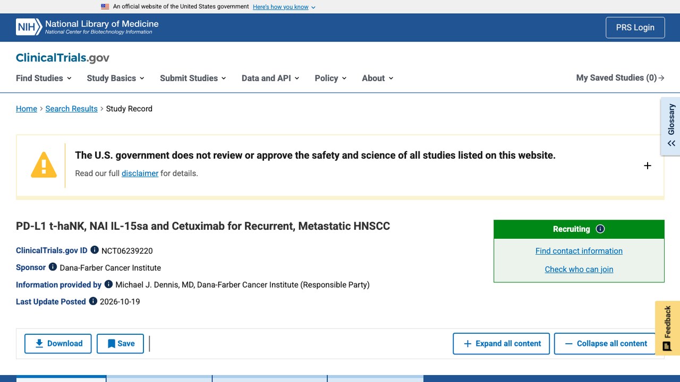Image resolution: width=680 pixels, height=382 pixels.
Task: Click Expand all content button
Action: click(502, 344)
